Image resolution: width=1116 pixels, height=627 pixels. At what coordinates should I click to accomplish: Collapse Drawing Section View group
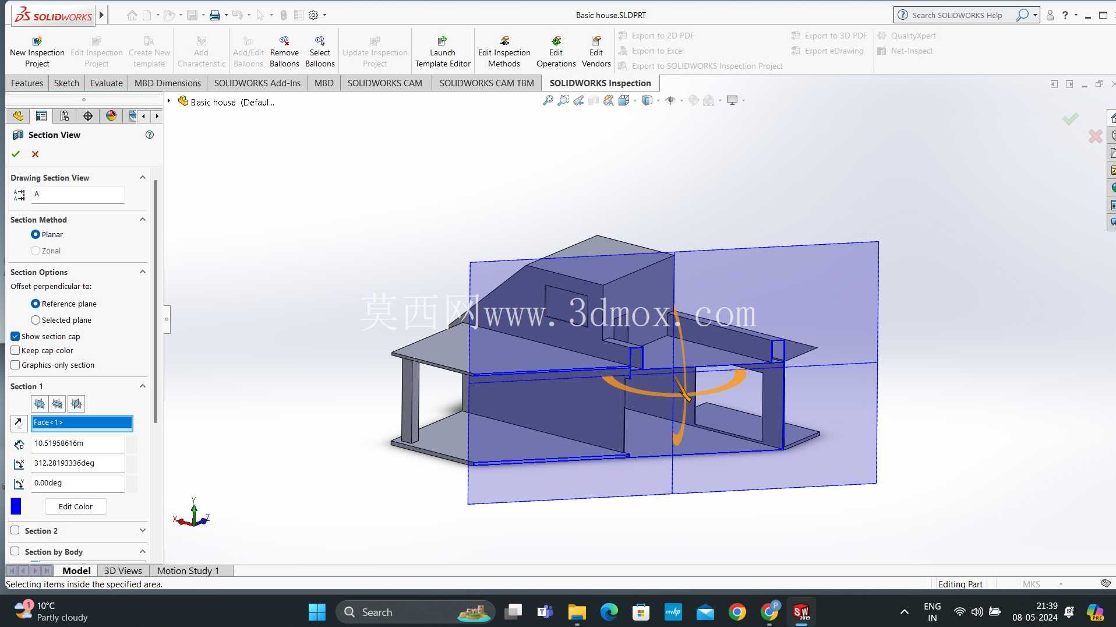pyautogui.click(x=142, y=177)
